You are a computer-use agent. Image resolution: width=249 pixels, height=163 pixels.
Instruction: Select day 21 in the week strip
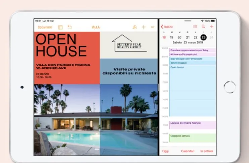[188, 37]
